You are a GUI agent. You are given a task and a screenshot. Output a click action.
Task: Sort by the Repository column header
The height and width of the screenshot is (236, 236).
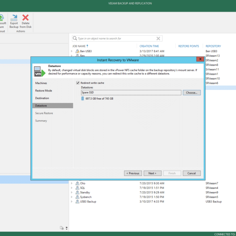coord(213,46)
